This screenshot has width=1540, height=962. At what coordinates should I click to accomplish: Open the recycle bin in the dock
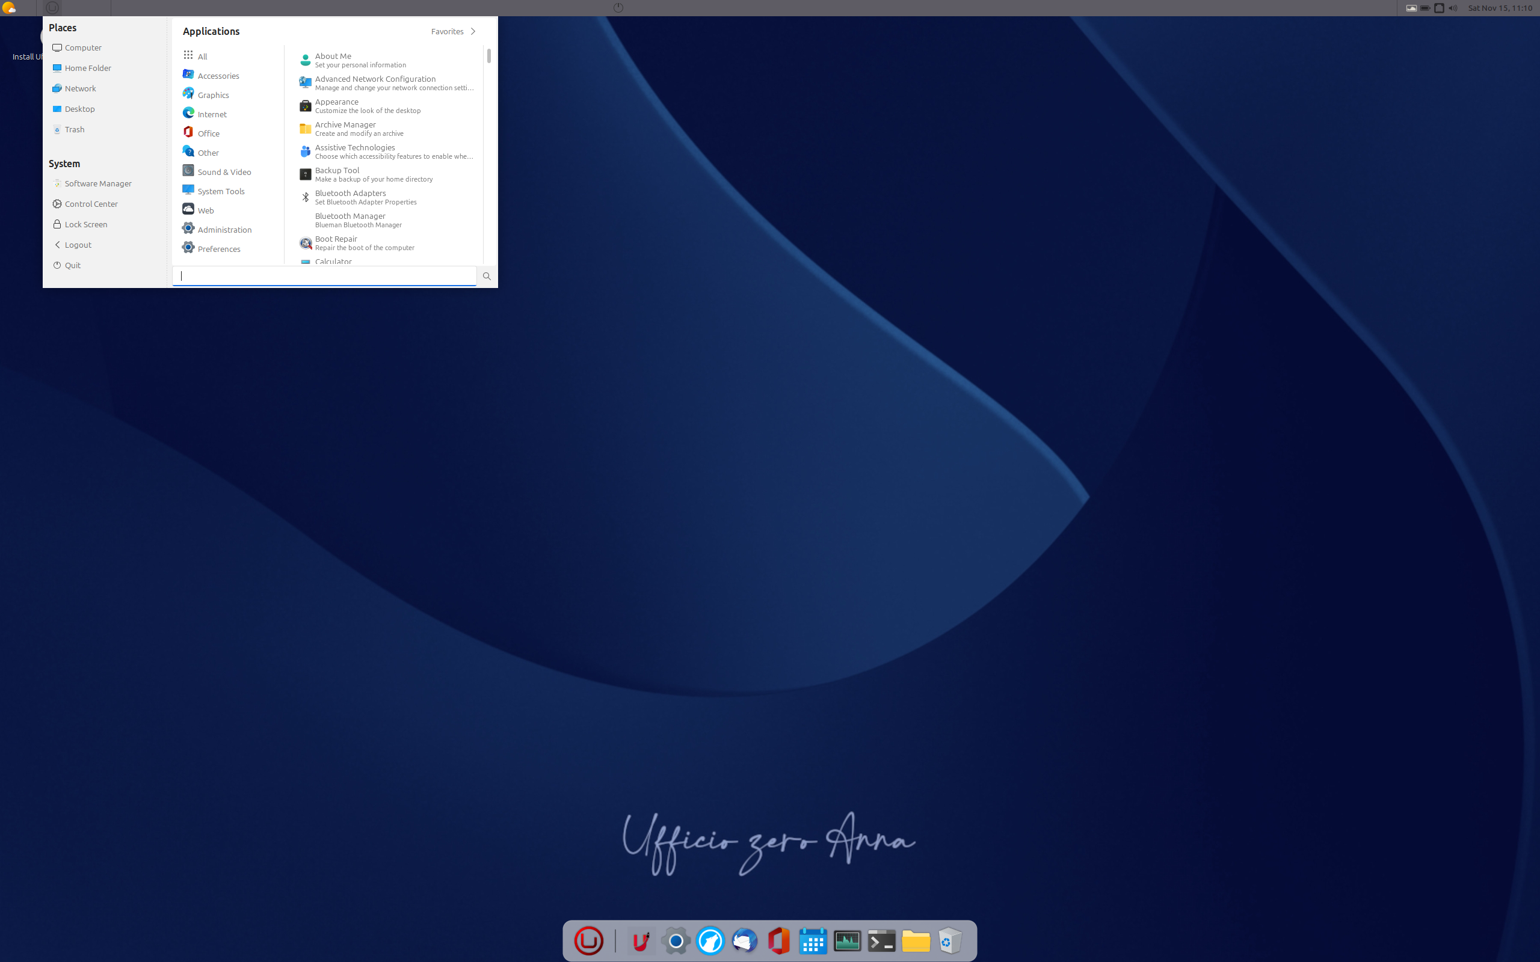pos(950,940)
